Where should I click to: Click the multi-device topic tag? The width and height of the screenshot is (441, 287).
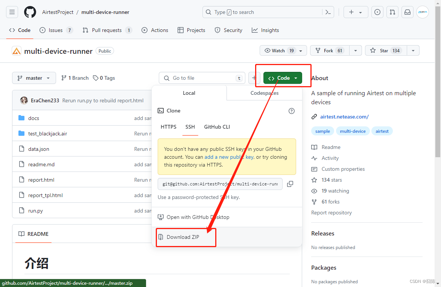tap(353, 131)
